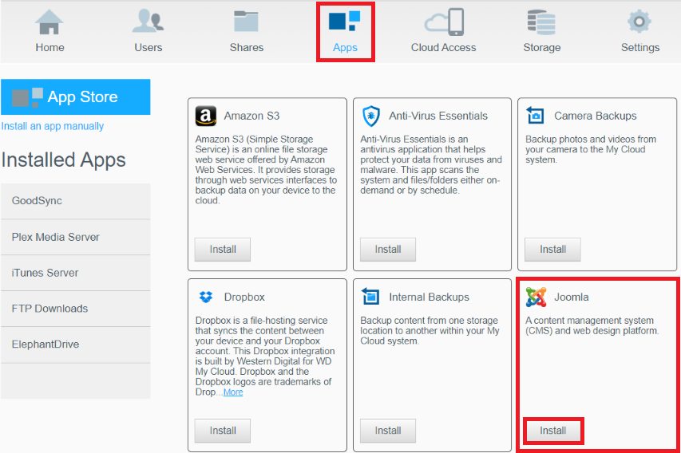Install the Joomla app
The width and height of the screenshot is (681, 453).
(552, 431)
